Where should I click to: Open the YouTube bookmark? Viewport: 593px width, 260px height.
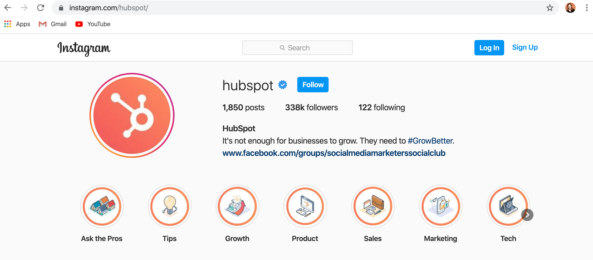pyautogui.click(x=93, y=24)
